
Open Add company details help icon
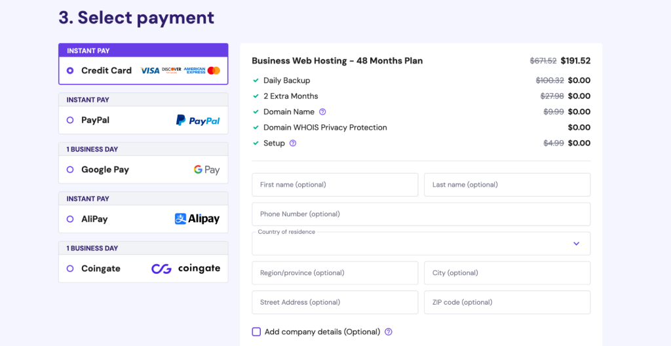pyautogui.click(x=389, y=332)
